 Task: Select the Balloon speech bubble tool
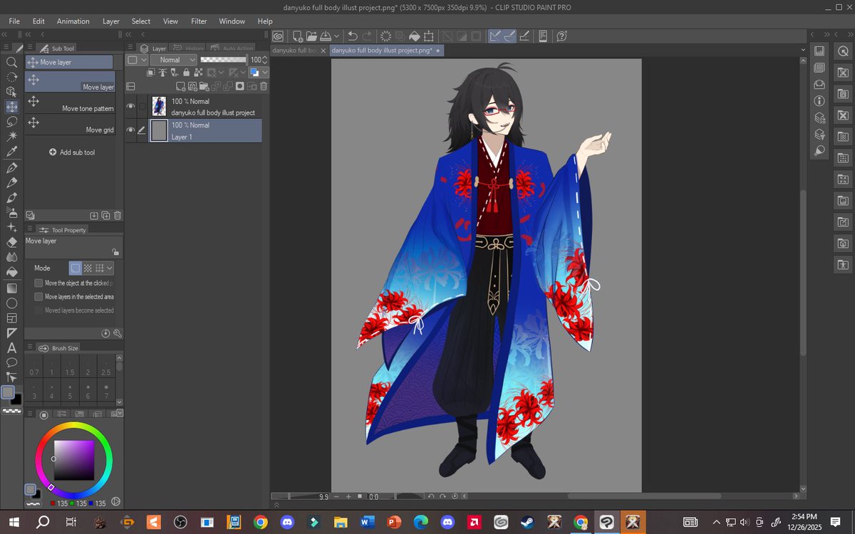[x=11, y=362]
